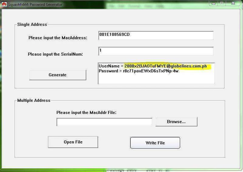Click the disabled maximize window button
Image resolution: width=243 pixels, height=172 pixels.
[222, 3]
